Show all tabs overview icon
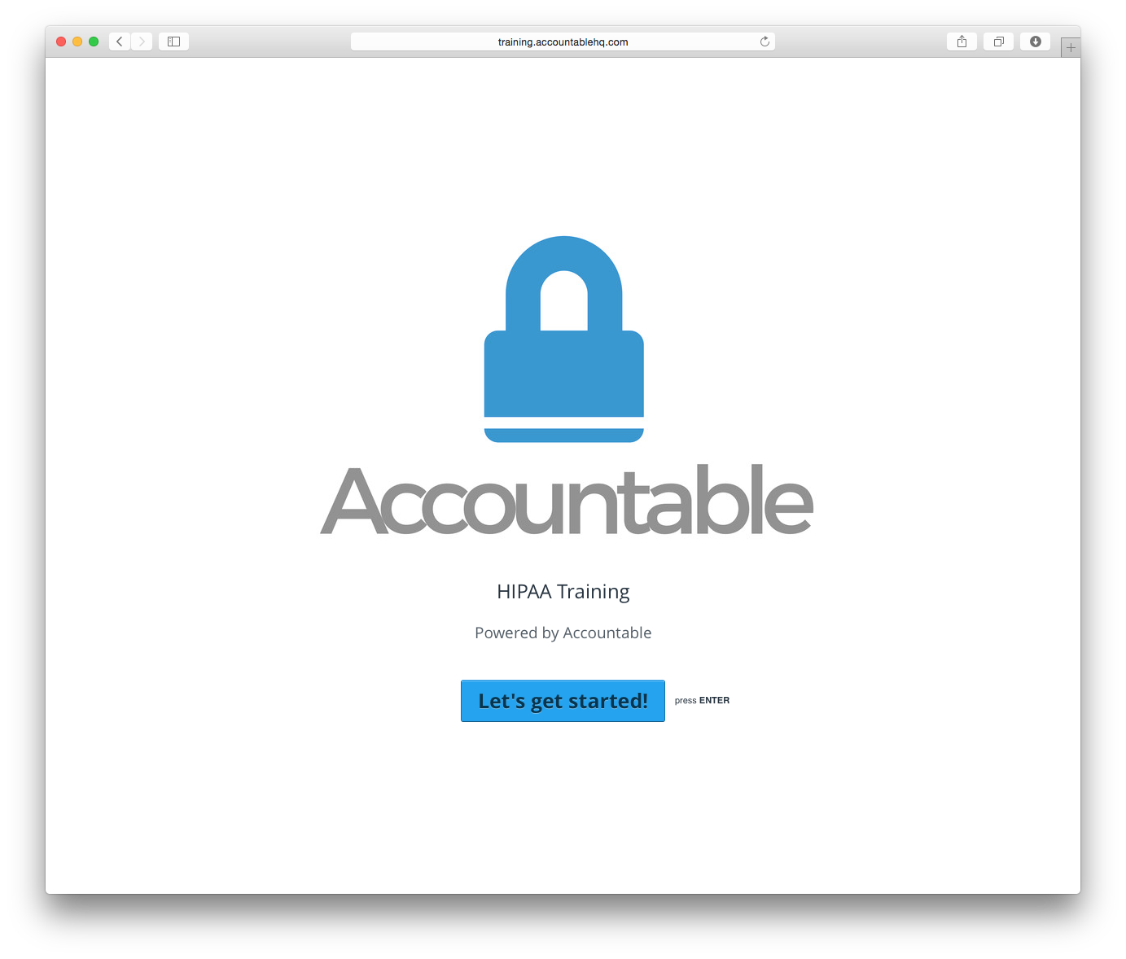The height and width of the screenshot is (959, 1126). [x=998, y=42]
